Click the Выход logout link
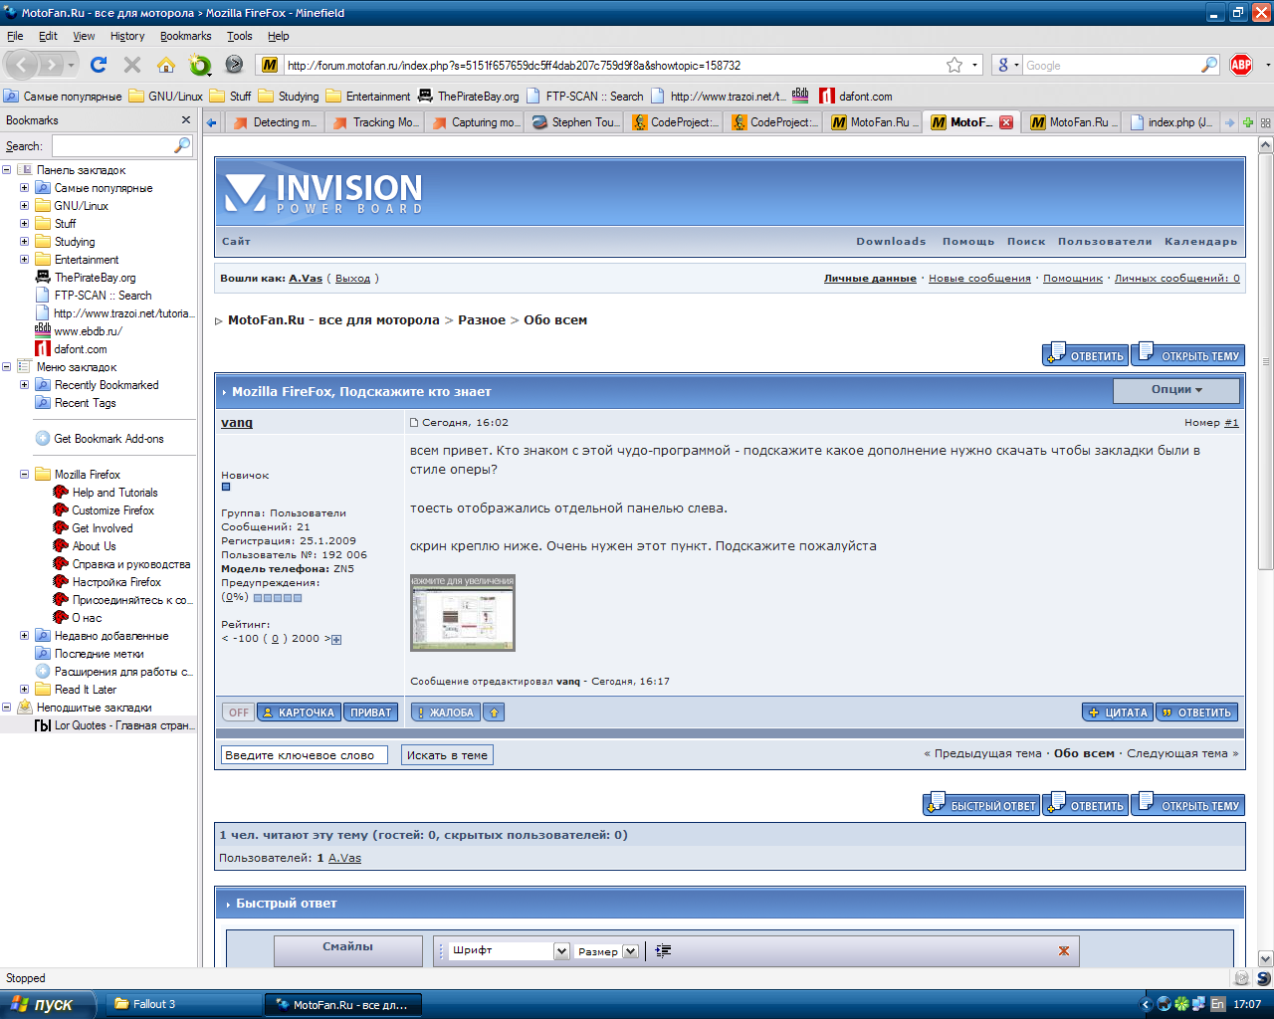 point(352,279)
